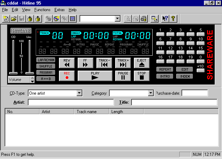Skip ahead with the TRACK+ button
This screenshot has height=167, width=222.
point(123,63)
